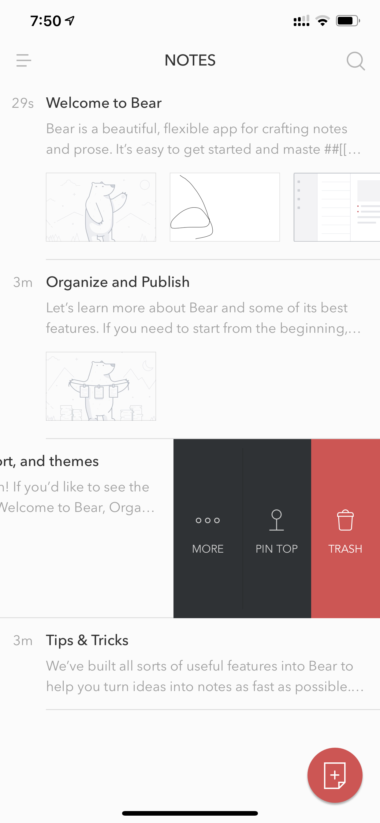Tap the bear clothesline thumbnail
Screen dimensions: 380x823
tap(101, 386)
